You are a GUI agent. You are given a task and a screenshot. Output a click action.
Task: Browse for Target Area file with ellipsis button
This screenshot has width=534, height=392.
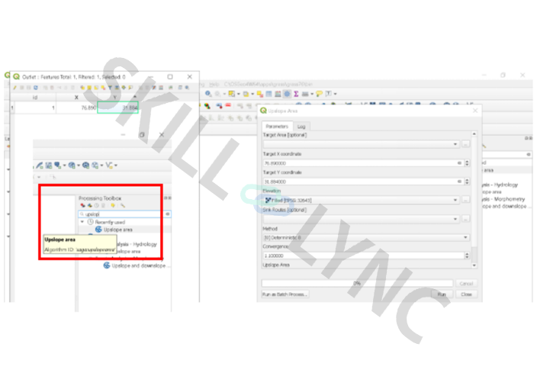[x=465, y=144]
